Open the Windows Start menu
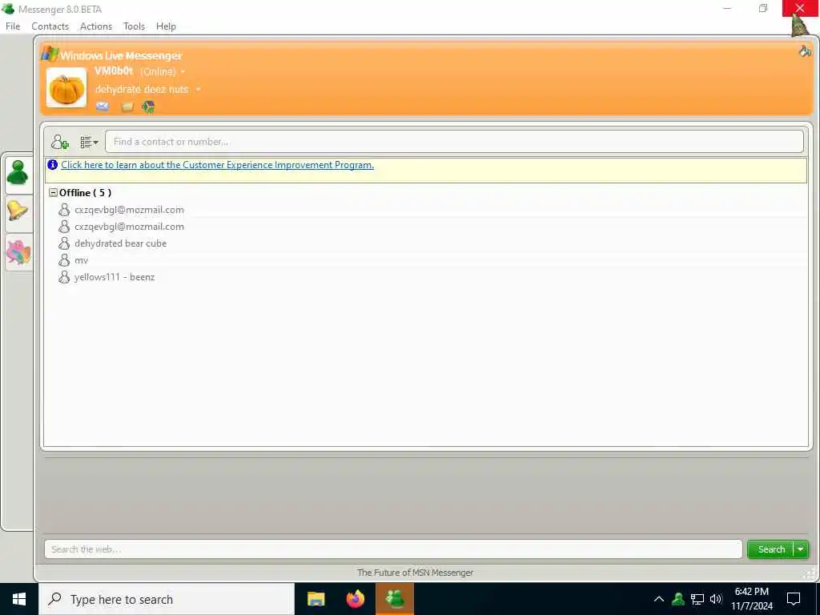This screenshot has width=820, height=615. (19, 599)
